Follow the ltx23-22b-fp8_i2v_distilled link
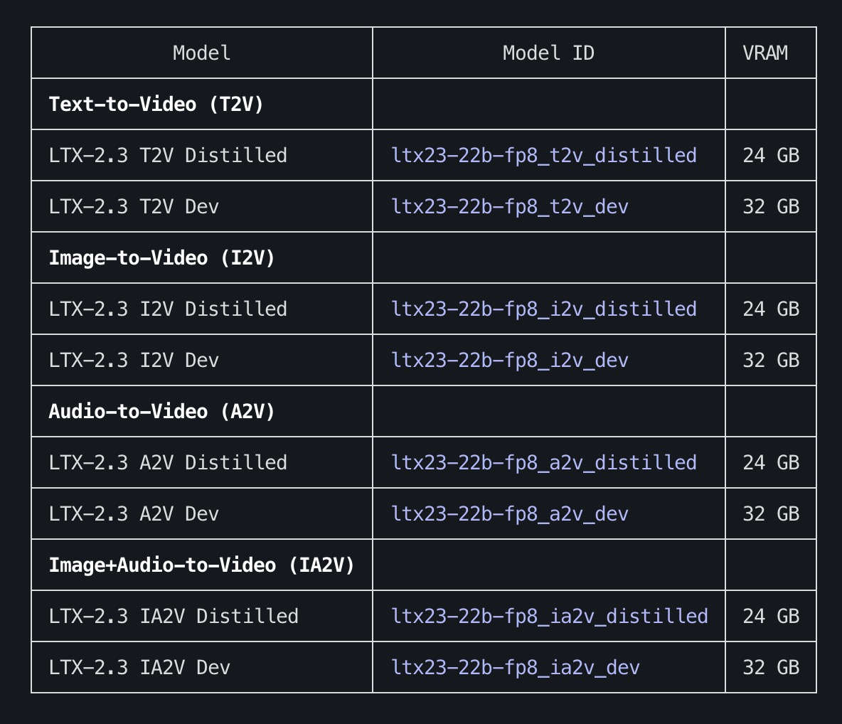This screenshot has height=724, width=842. [543, 309]
